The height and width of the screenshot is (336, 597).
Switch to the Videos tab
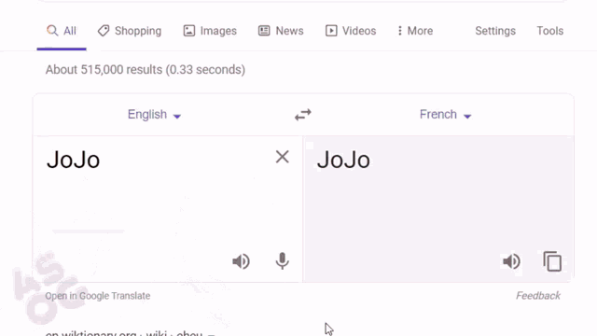coord(351,31)
